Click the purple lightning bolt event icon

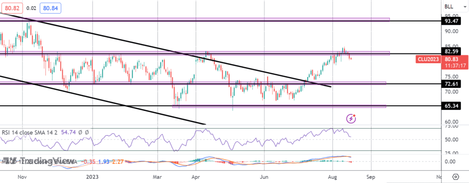[351, 118]
